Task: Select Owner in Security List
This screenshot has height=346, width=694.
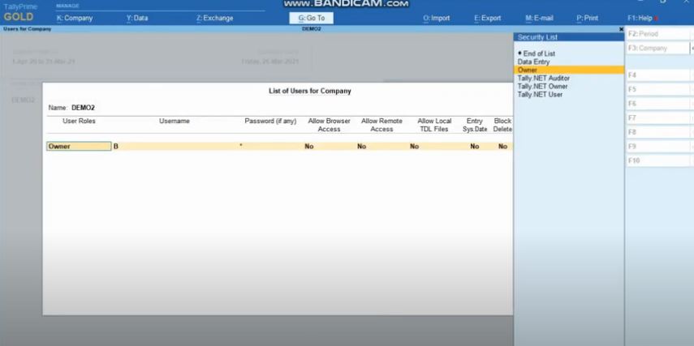Action: click(527, 70)
